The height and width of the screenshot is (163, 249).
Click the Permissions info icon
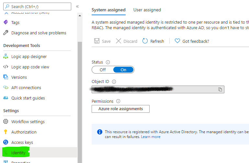click(118, 101)
